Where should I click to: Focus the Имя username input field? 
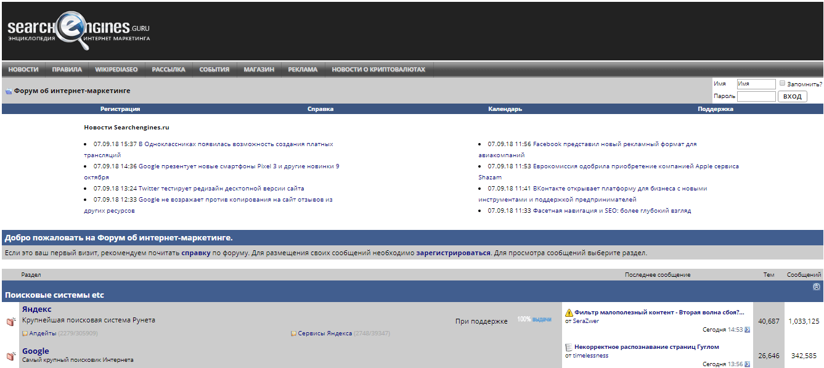coord(756,84)
